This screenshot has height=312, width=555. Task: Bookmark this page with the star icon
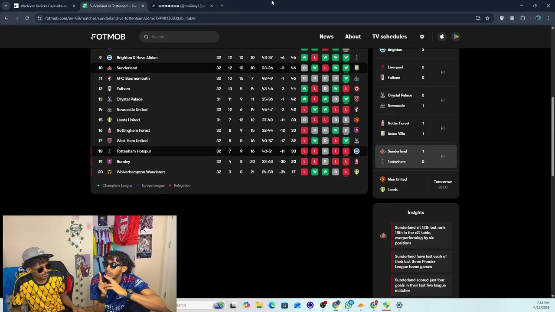[x=487, y=18]
